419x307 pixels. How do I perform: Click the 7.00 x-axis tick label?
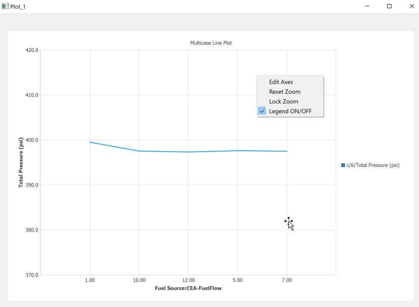(287, 280)
